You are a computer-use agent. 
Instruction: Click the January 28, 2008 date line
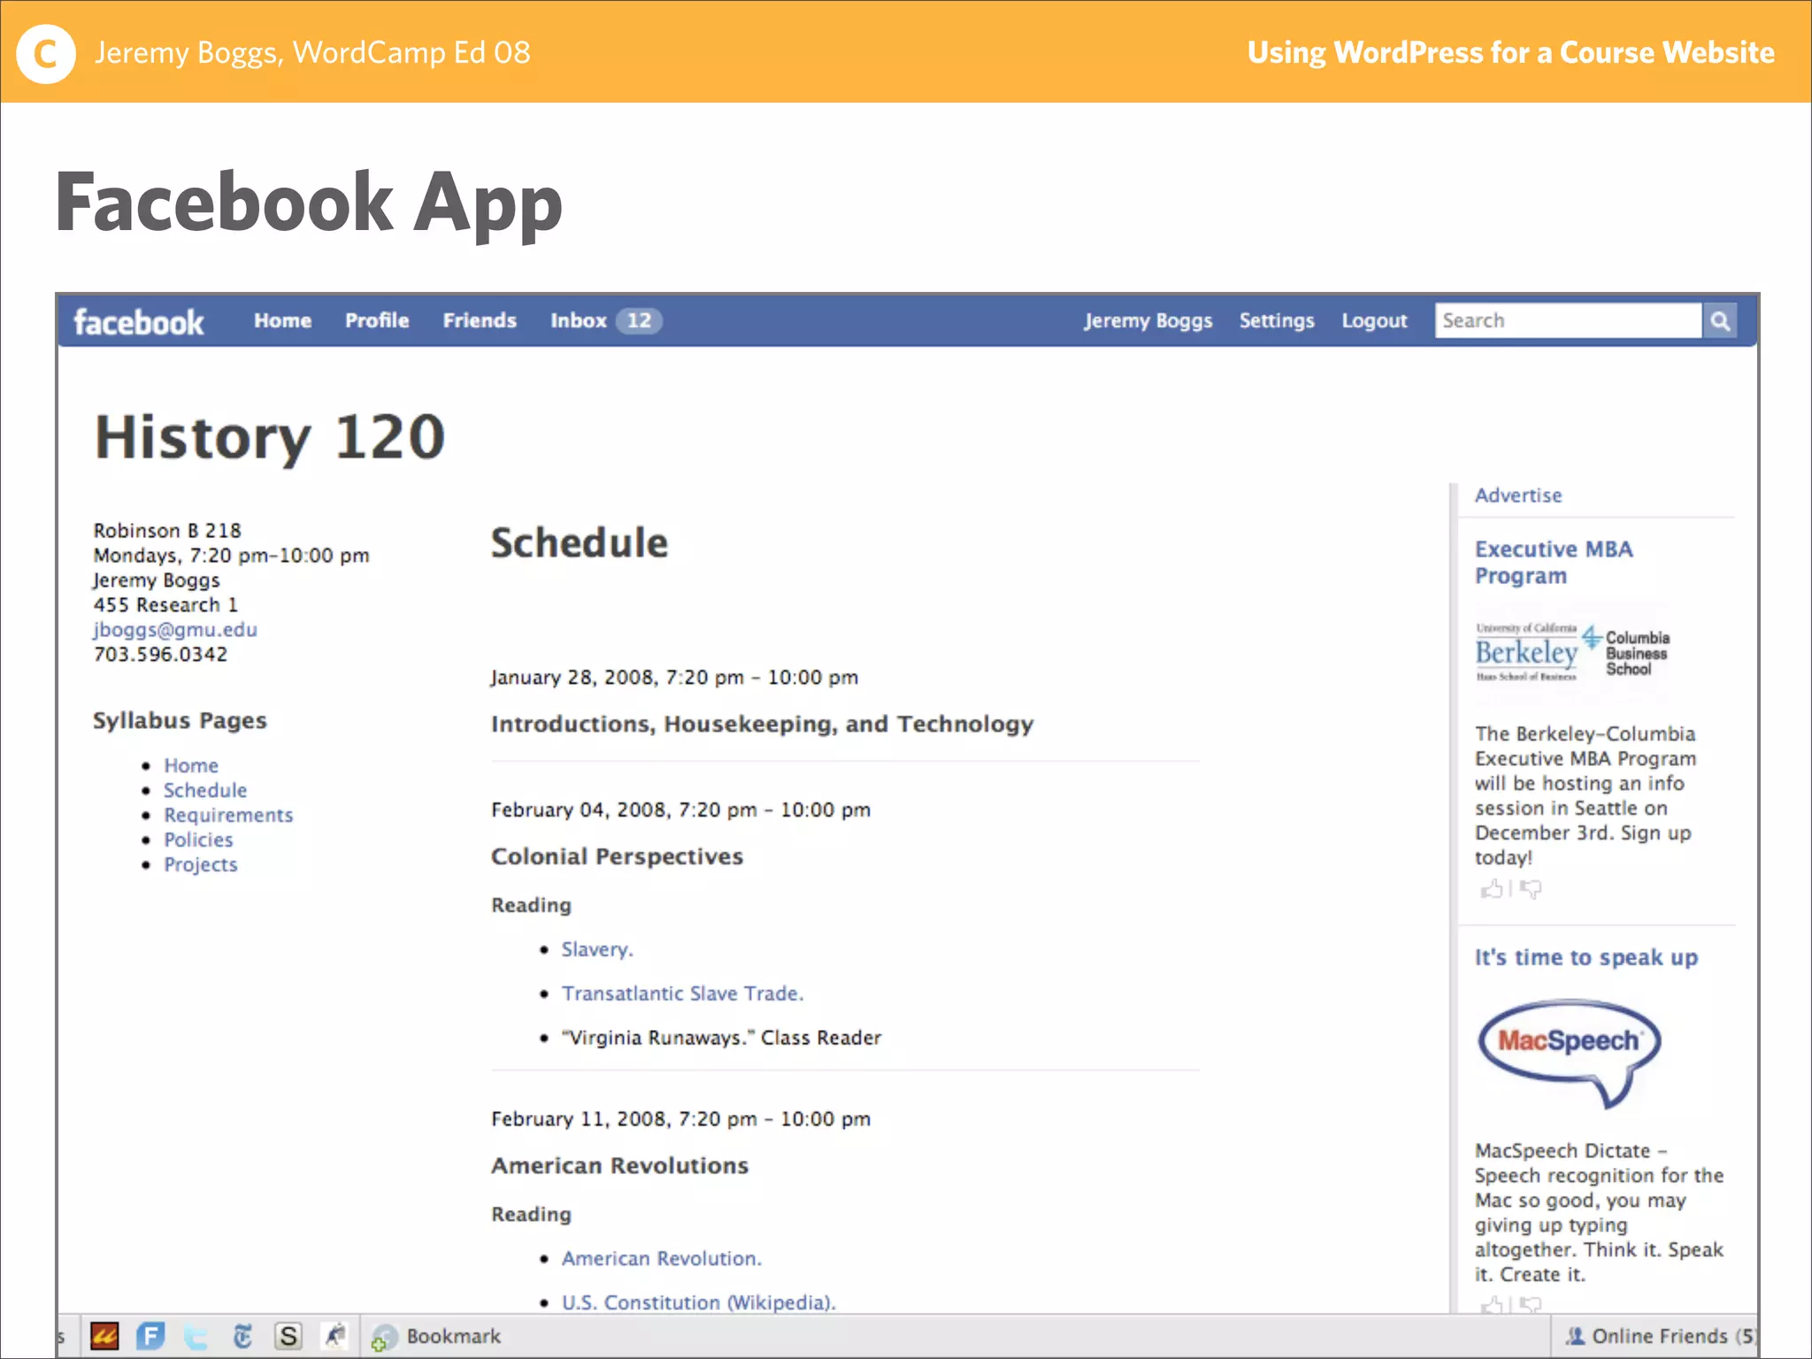pyautogui.click(x=674, y=678)
